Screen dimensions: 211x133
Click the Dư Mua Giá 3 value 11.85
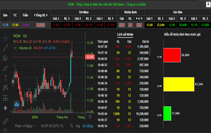[56, 25]
